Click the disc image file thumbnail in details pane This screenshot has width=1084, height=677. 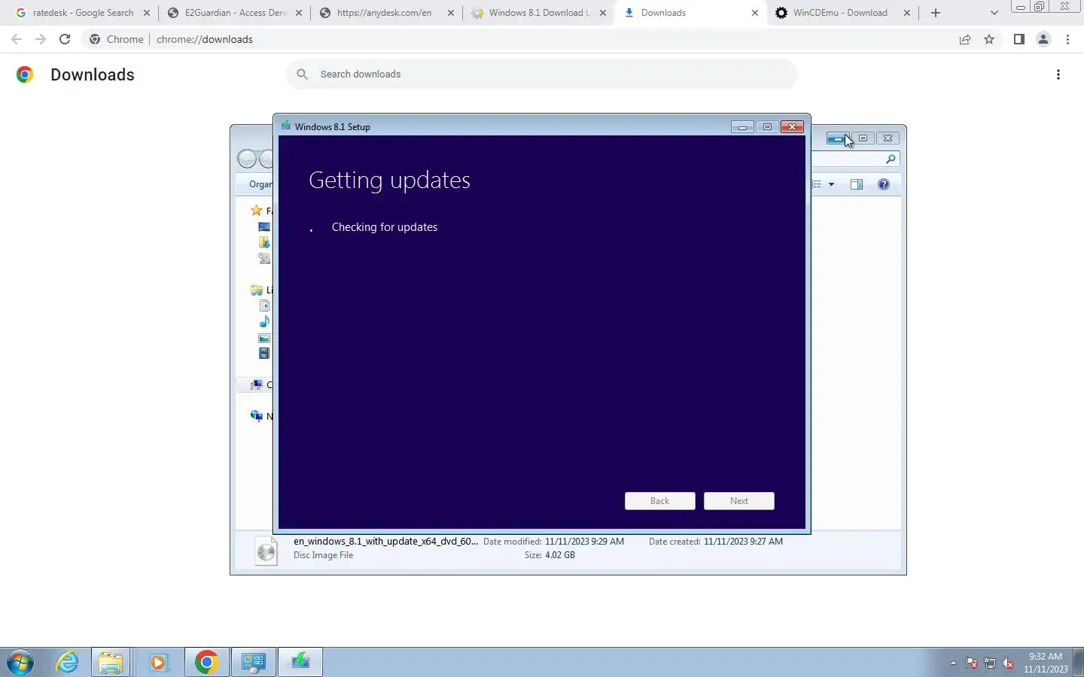pos(266,551)
